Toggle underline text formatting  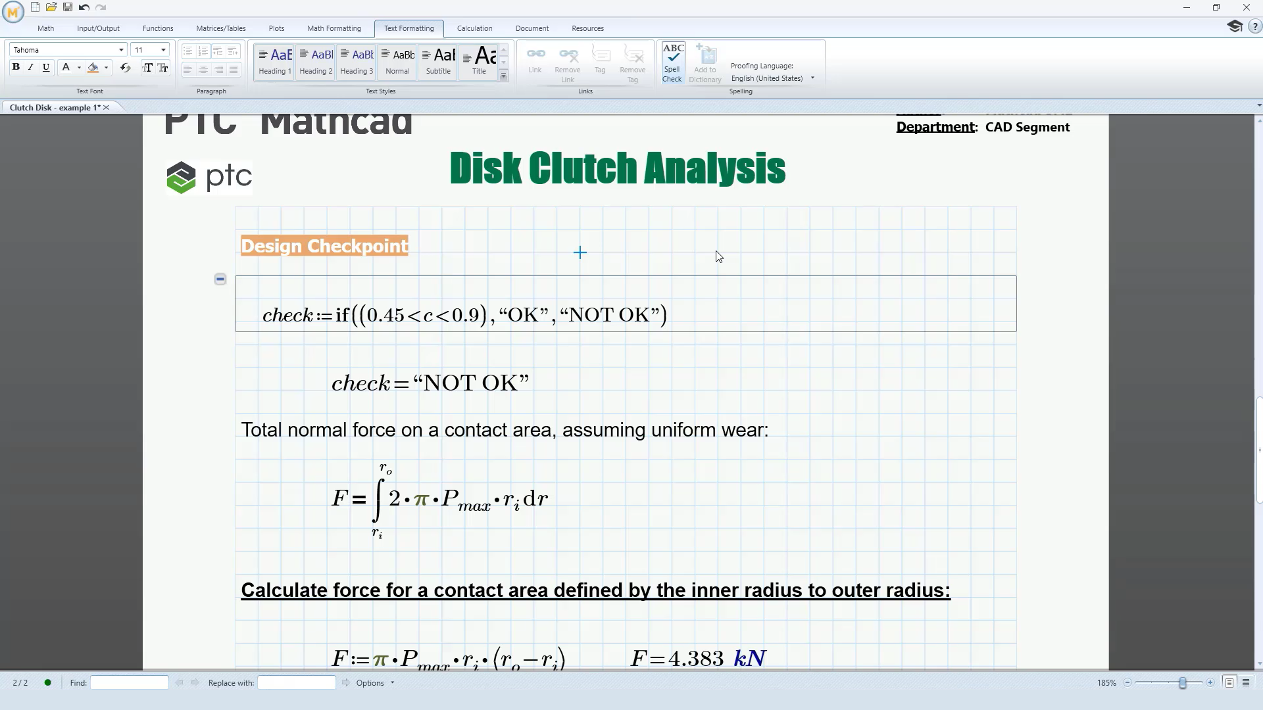point(46,67)
